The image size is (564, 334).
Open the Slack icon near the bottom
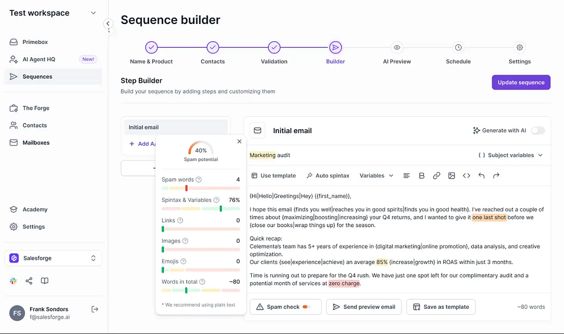tap(13, 281)
